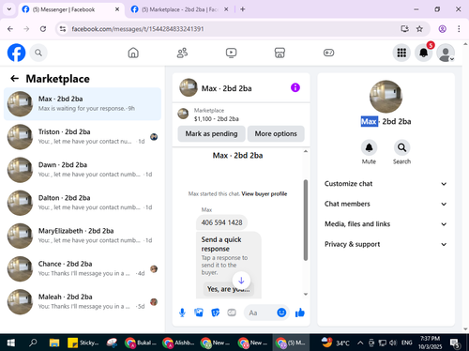Image resolution: width=469 pixels, height=351 pixels.
Task: Mute the conversation with bell icon
Action: point(369,147)
